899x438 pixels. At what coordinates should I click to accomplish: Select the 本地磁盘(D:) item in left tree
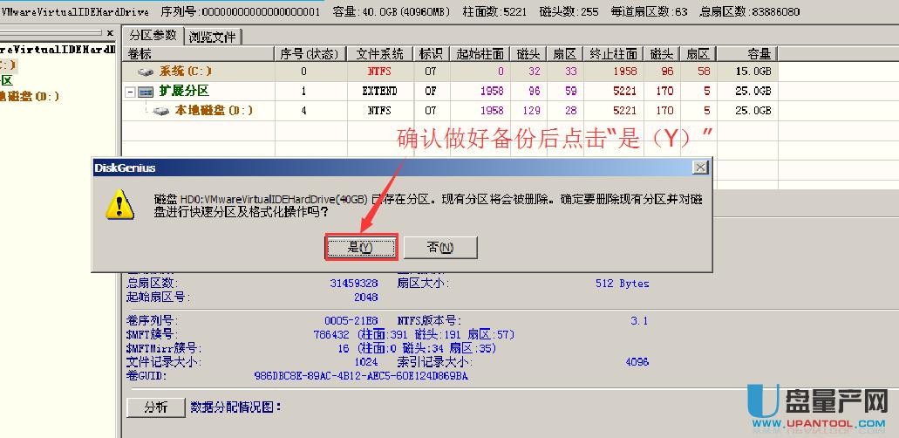31,96
